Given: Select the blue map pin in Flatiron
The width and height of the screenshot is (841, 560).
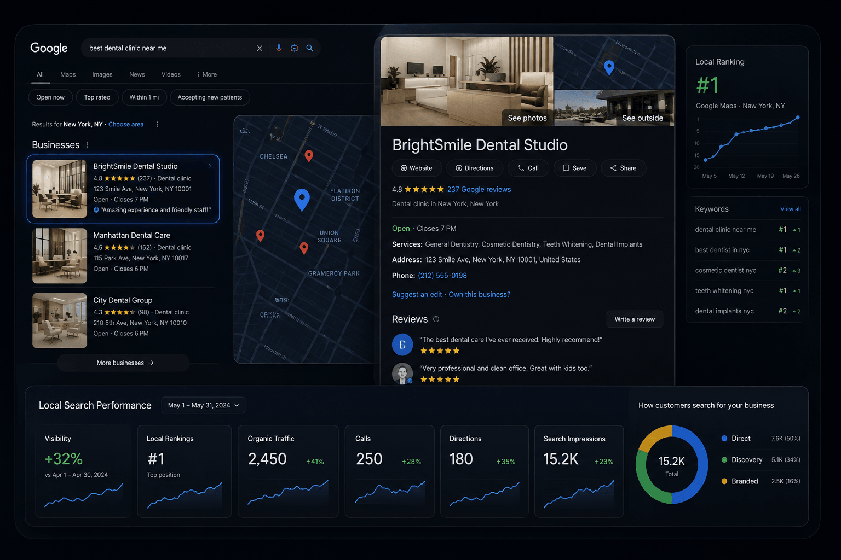Looking at the screenshot, I should pos(302,199).
